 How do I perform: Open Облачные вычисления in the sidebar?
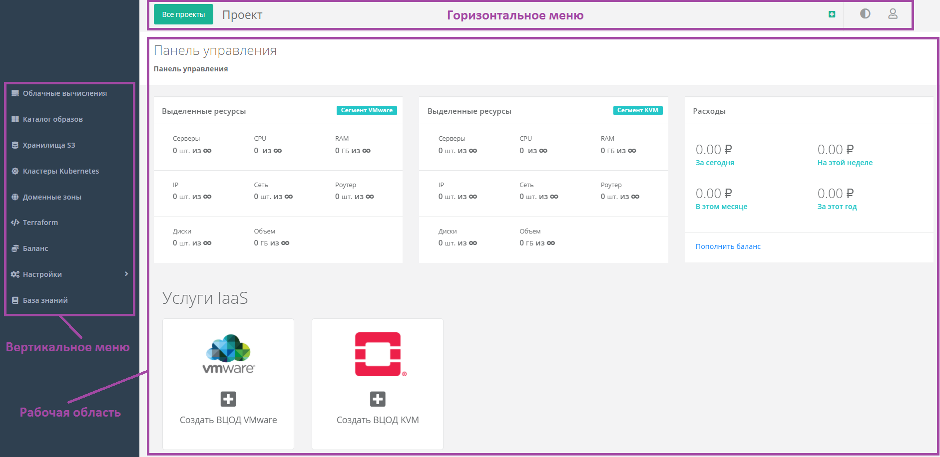pos(64,93)
